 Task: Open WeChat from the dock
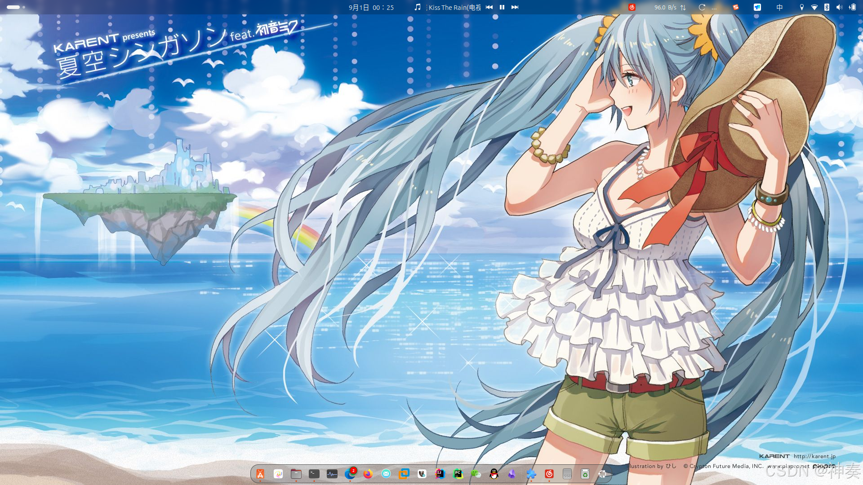(x=476, y=474)
